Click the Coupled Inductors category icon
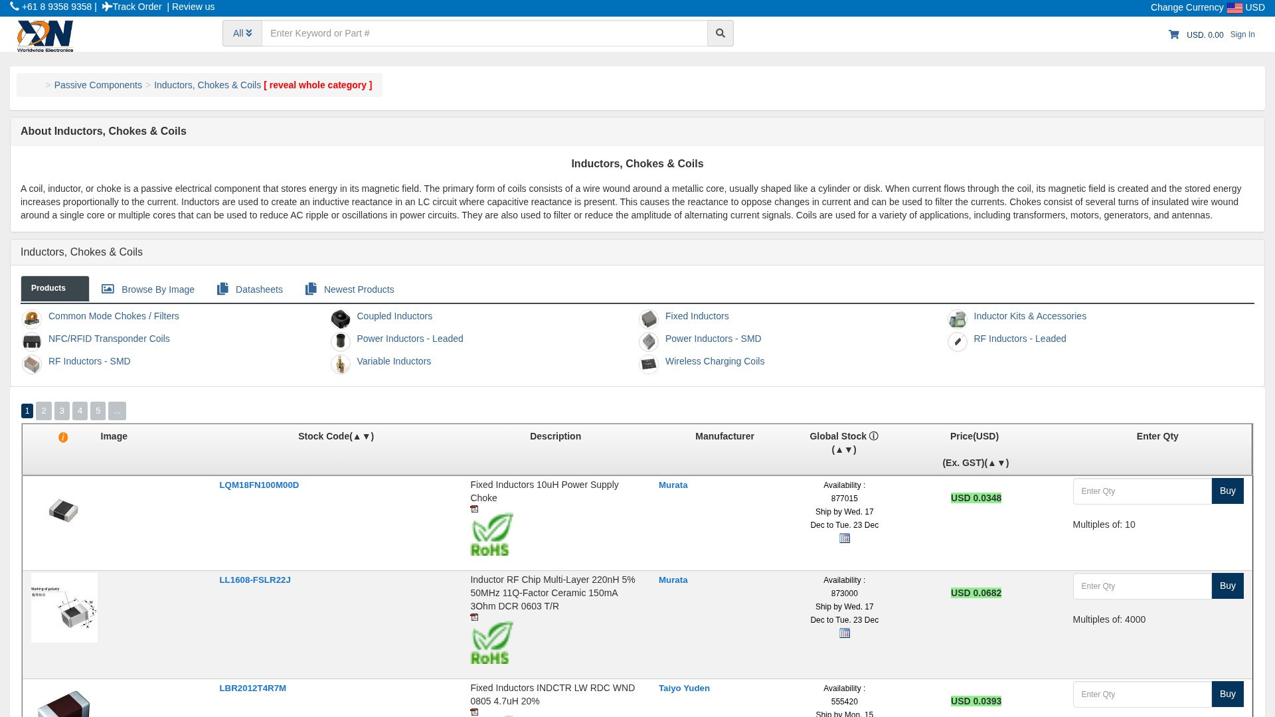 [340, 319]
